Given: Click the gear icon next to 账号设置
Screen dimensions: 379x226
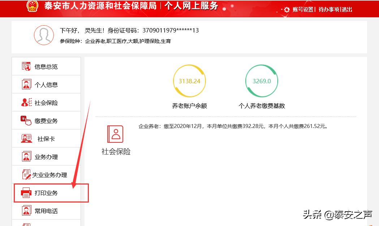Looking at the screenshot, I should tap(287, 10).
